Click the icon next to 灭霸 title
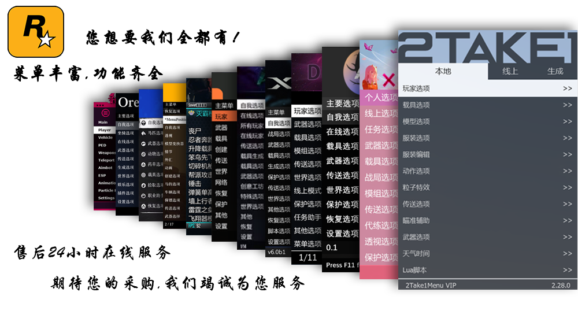The height and width of the screenshot is (318, 578). coord(191,113)
